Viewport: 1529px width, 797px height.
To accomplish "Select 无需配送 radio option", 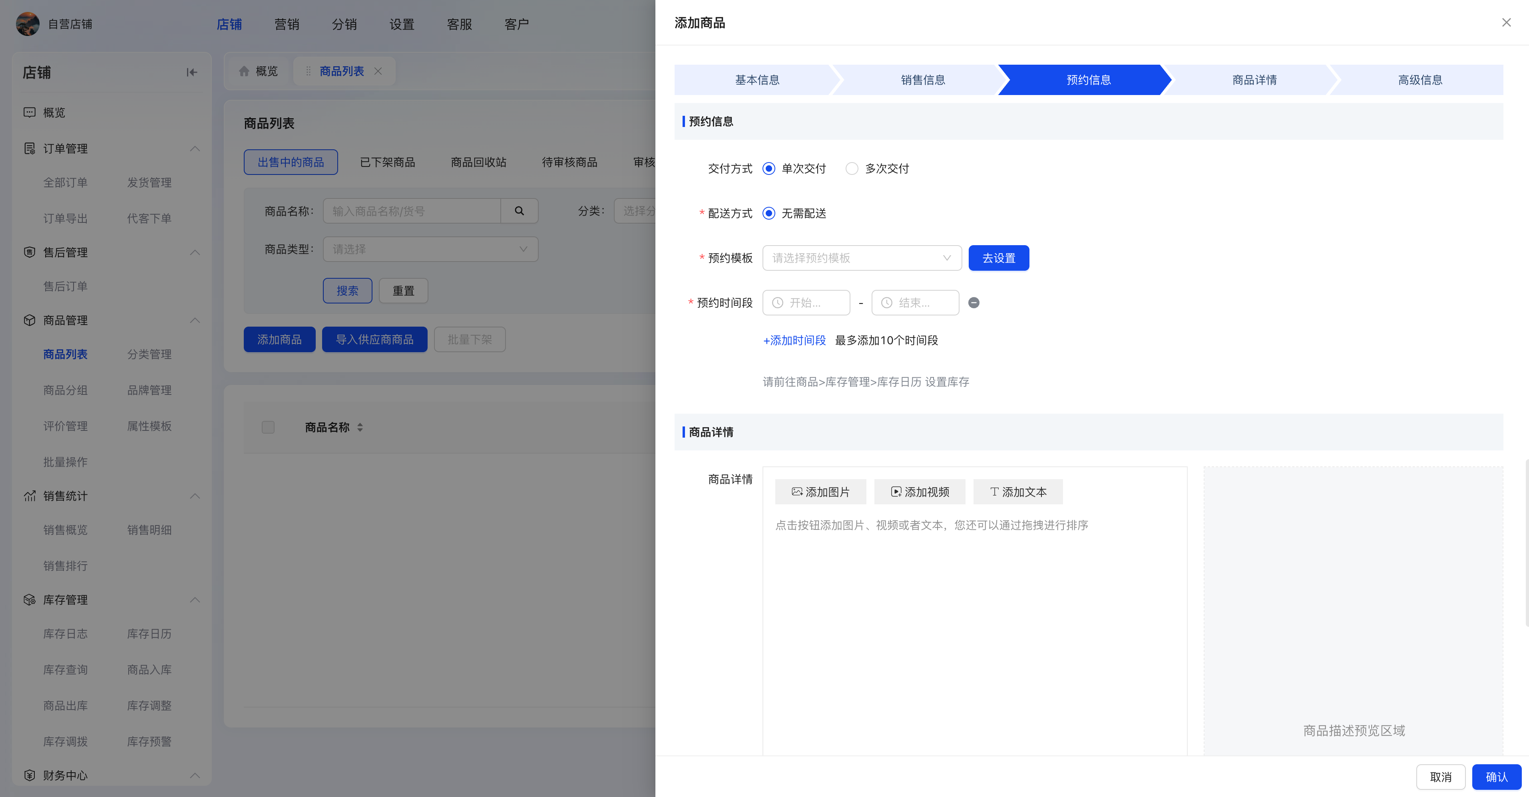I will coord(768,213).
